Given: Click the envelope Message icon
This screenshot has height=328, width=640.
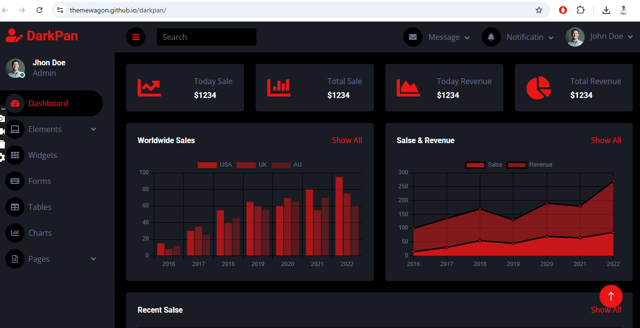Looking at the screenshot, I should (x=412, y=37).
